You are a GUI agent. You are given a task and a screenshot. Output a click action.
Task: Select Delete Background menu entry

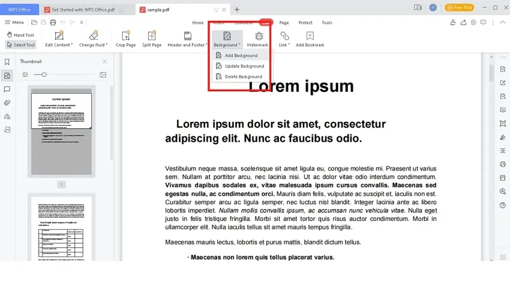pos(241,76)
